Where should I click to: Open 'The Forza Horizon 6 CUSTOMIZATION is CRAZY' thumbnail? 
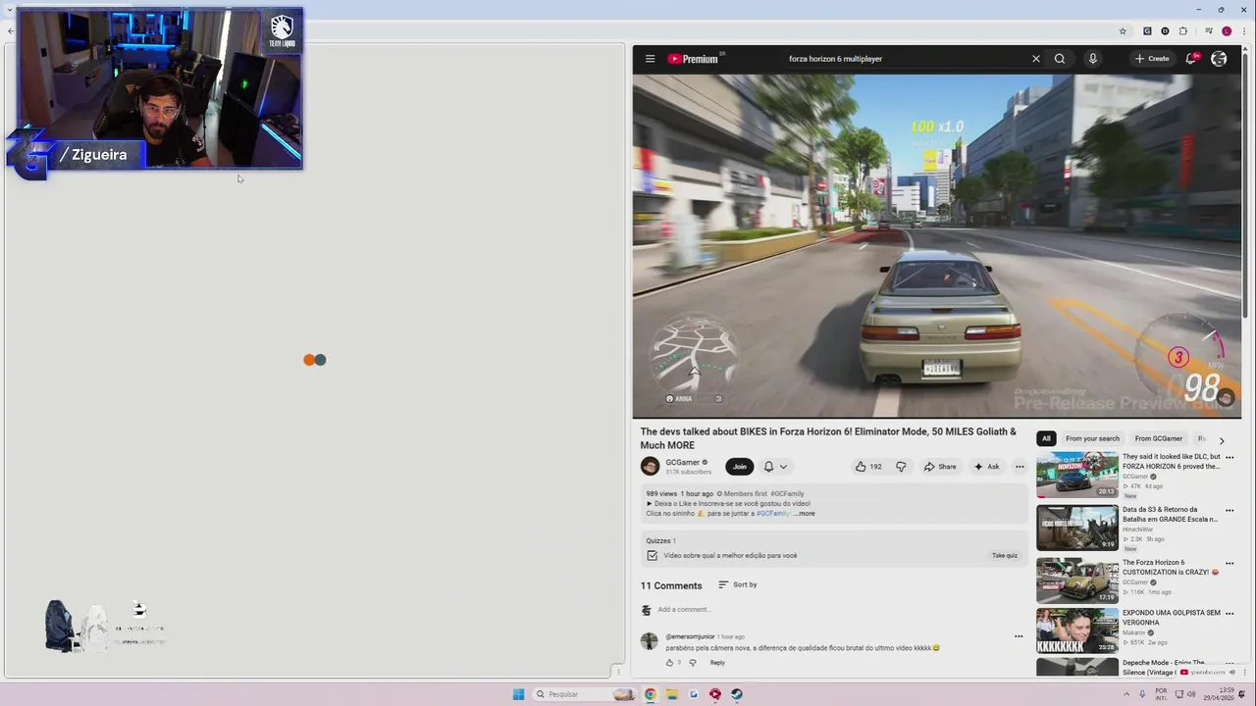[x=1077, y=580]
